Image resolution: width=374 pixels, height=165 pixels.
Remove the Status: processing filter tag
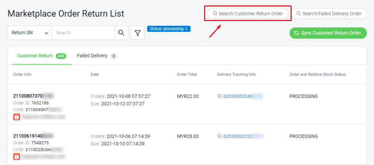186,28
